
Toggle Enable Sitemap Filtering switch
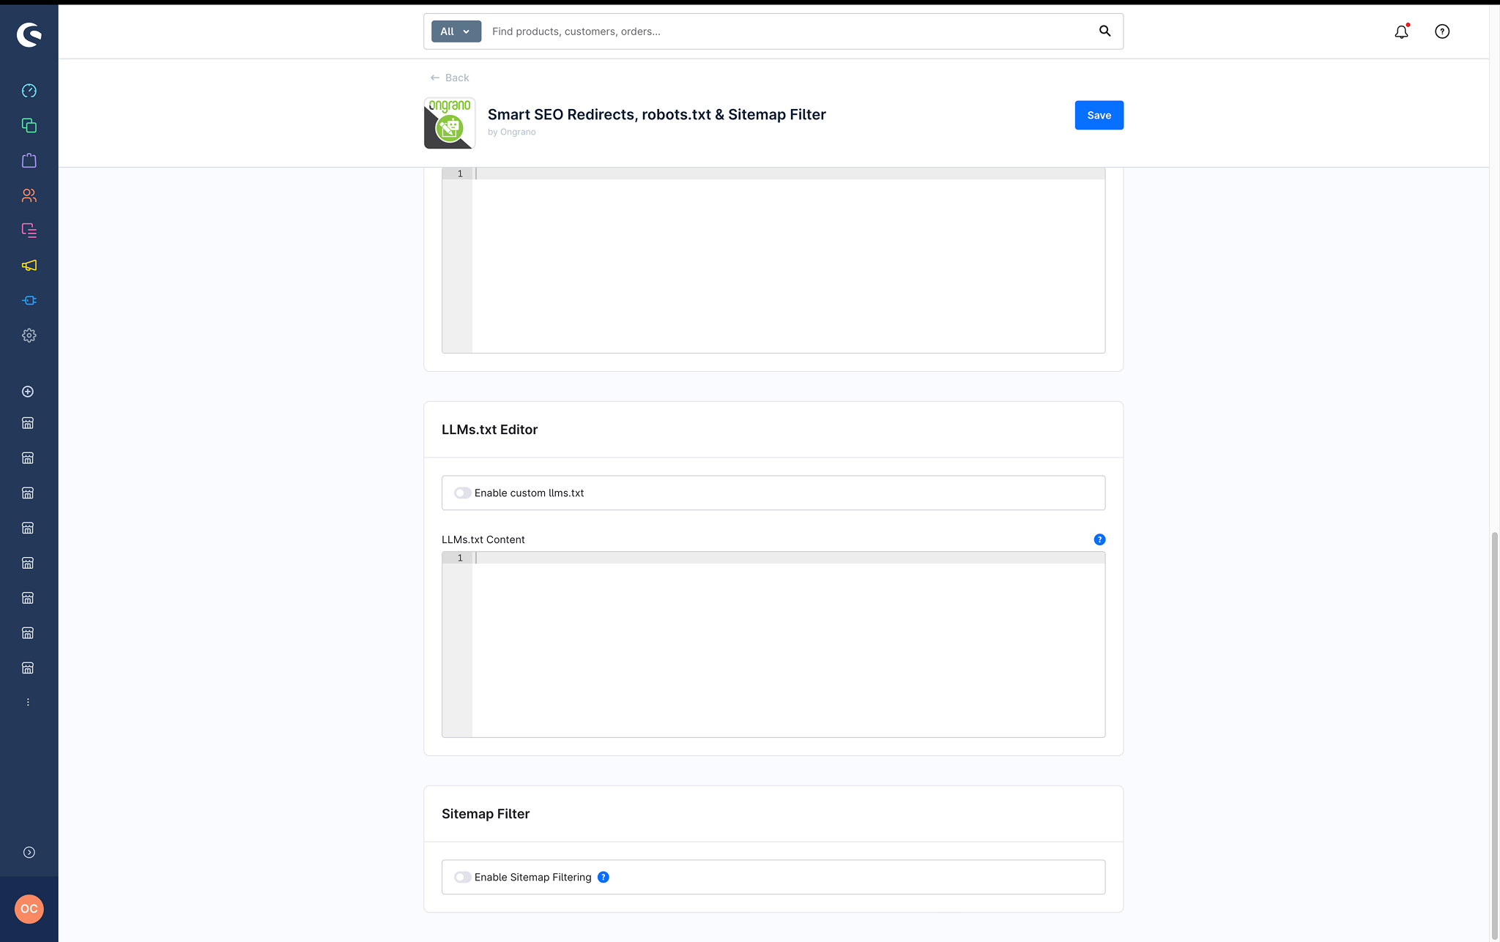[x=462, y=877]
